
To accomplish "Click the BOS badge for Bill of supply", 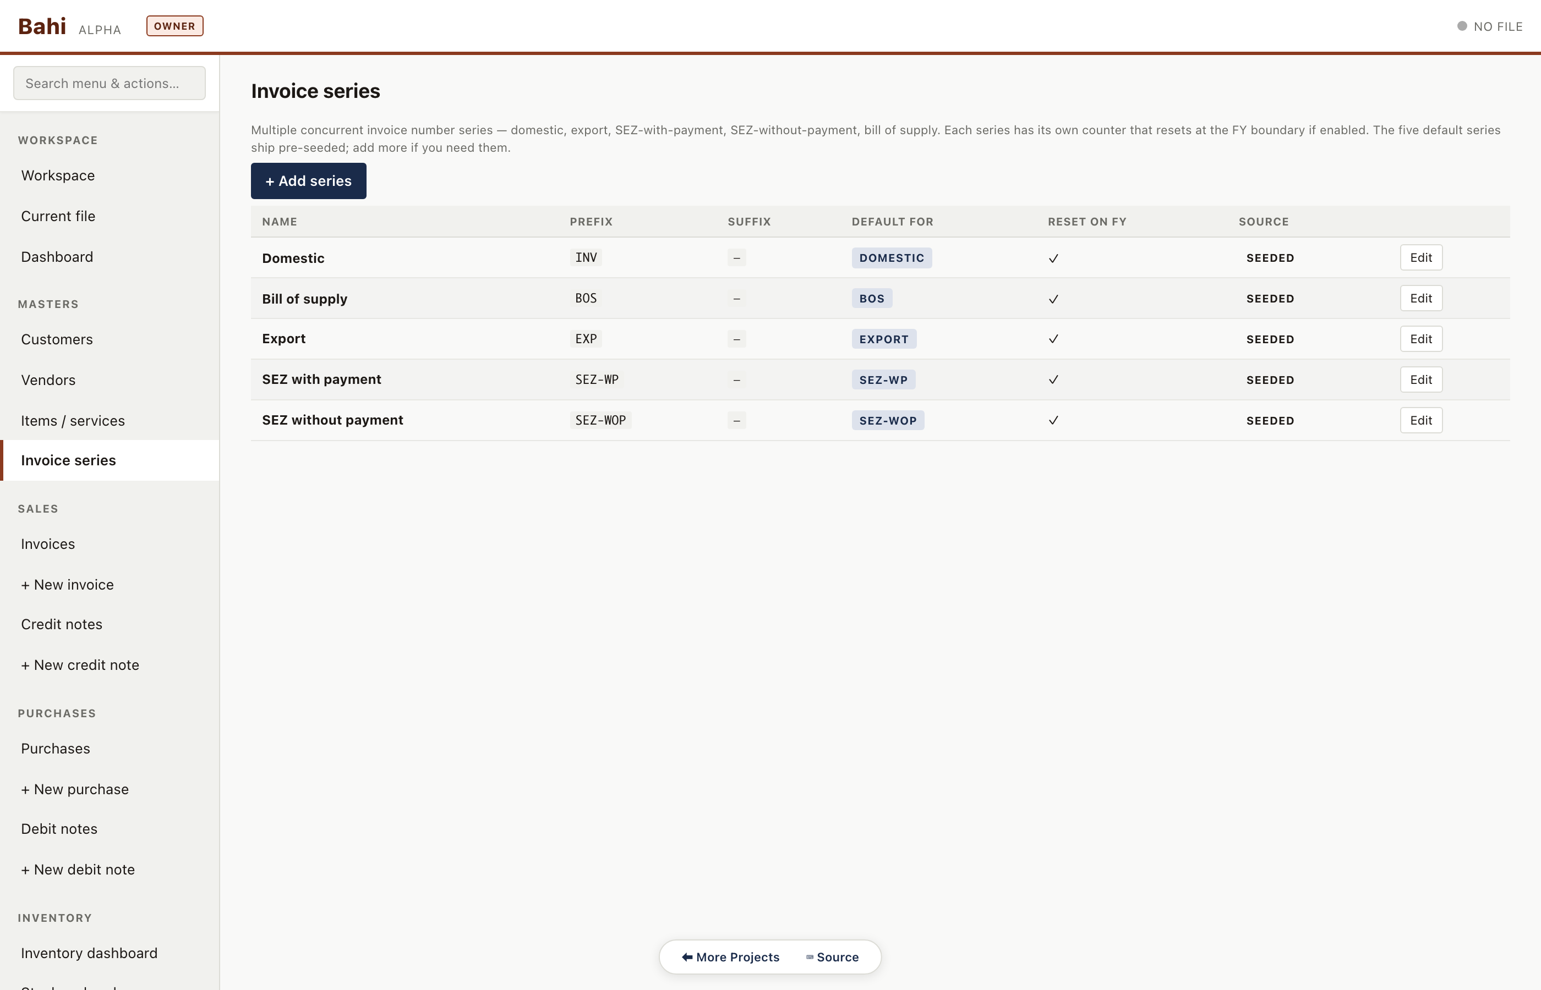I will tap(871, 298).
